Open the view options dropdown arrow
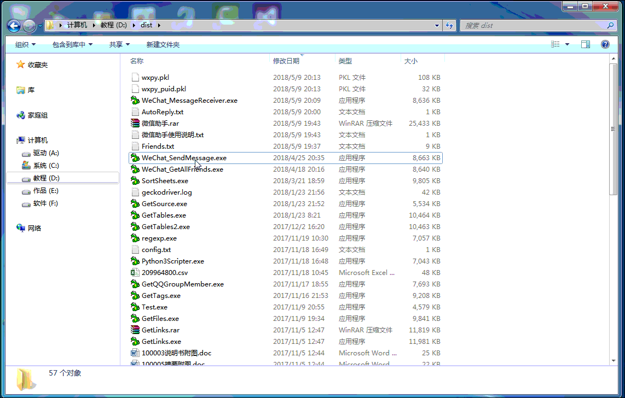The width and height of the screenshot is (625, 398). coord(567,44)
